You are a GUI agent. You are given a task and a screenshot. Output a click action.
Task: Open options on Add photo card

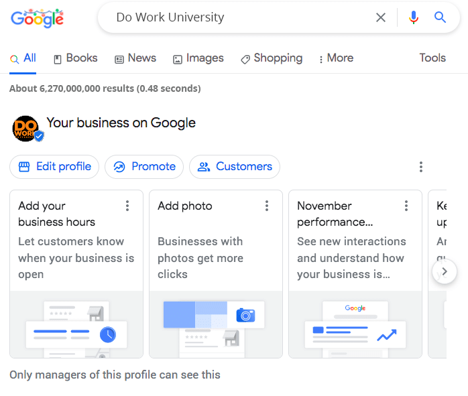pyautogui.click(x=267, y=206)
